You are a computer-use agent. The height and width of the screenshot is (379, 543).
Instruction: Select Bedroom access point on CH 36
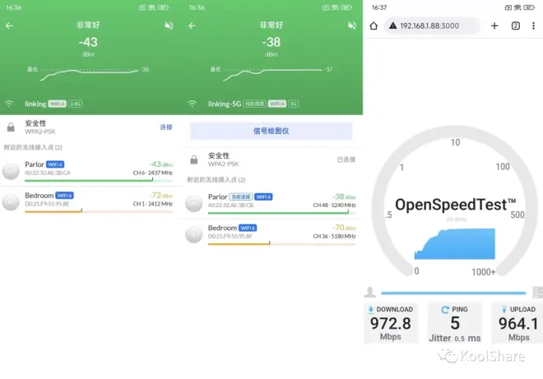pos(271,234)
